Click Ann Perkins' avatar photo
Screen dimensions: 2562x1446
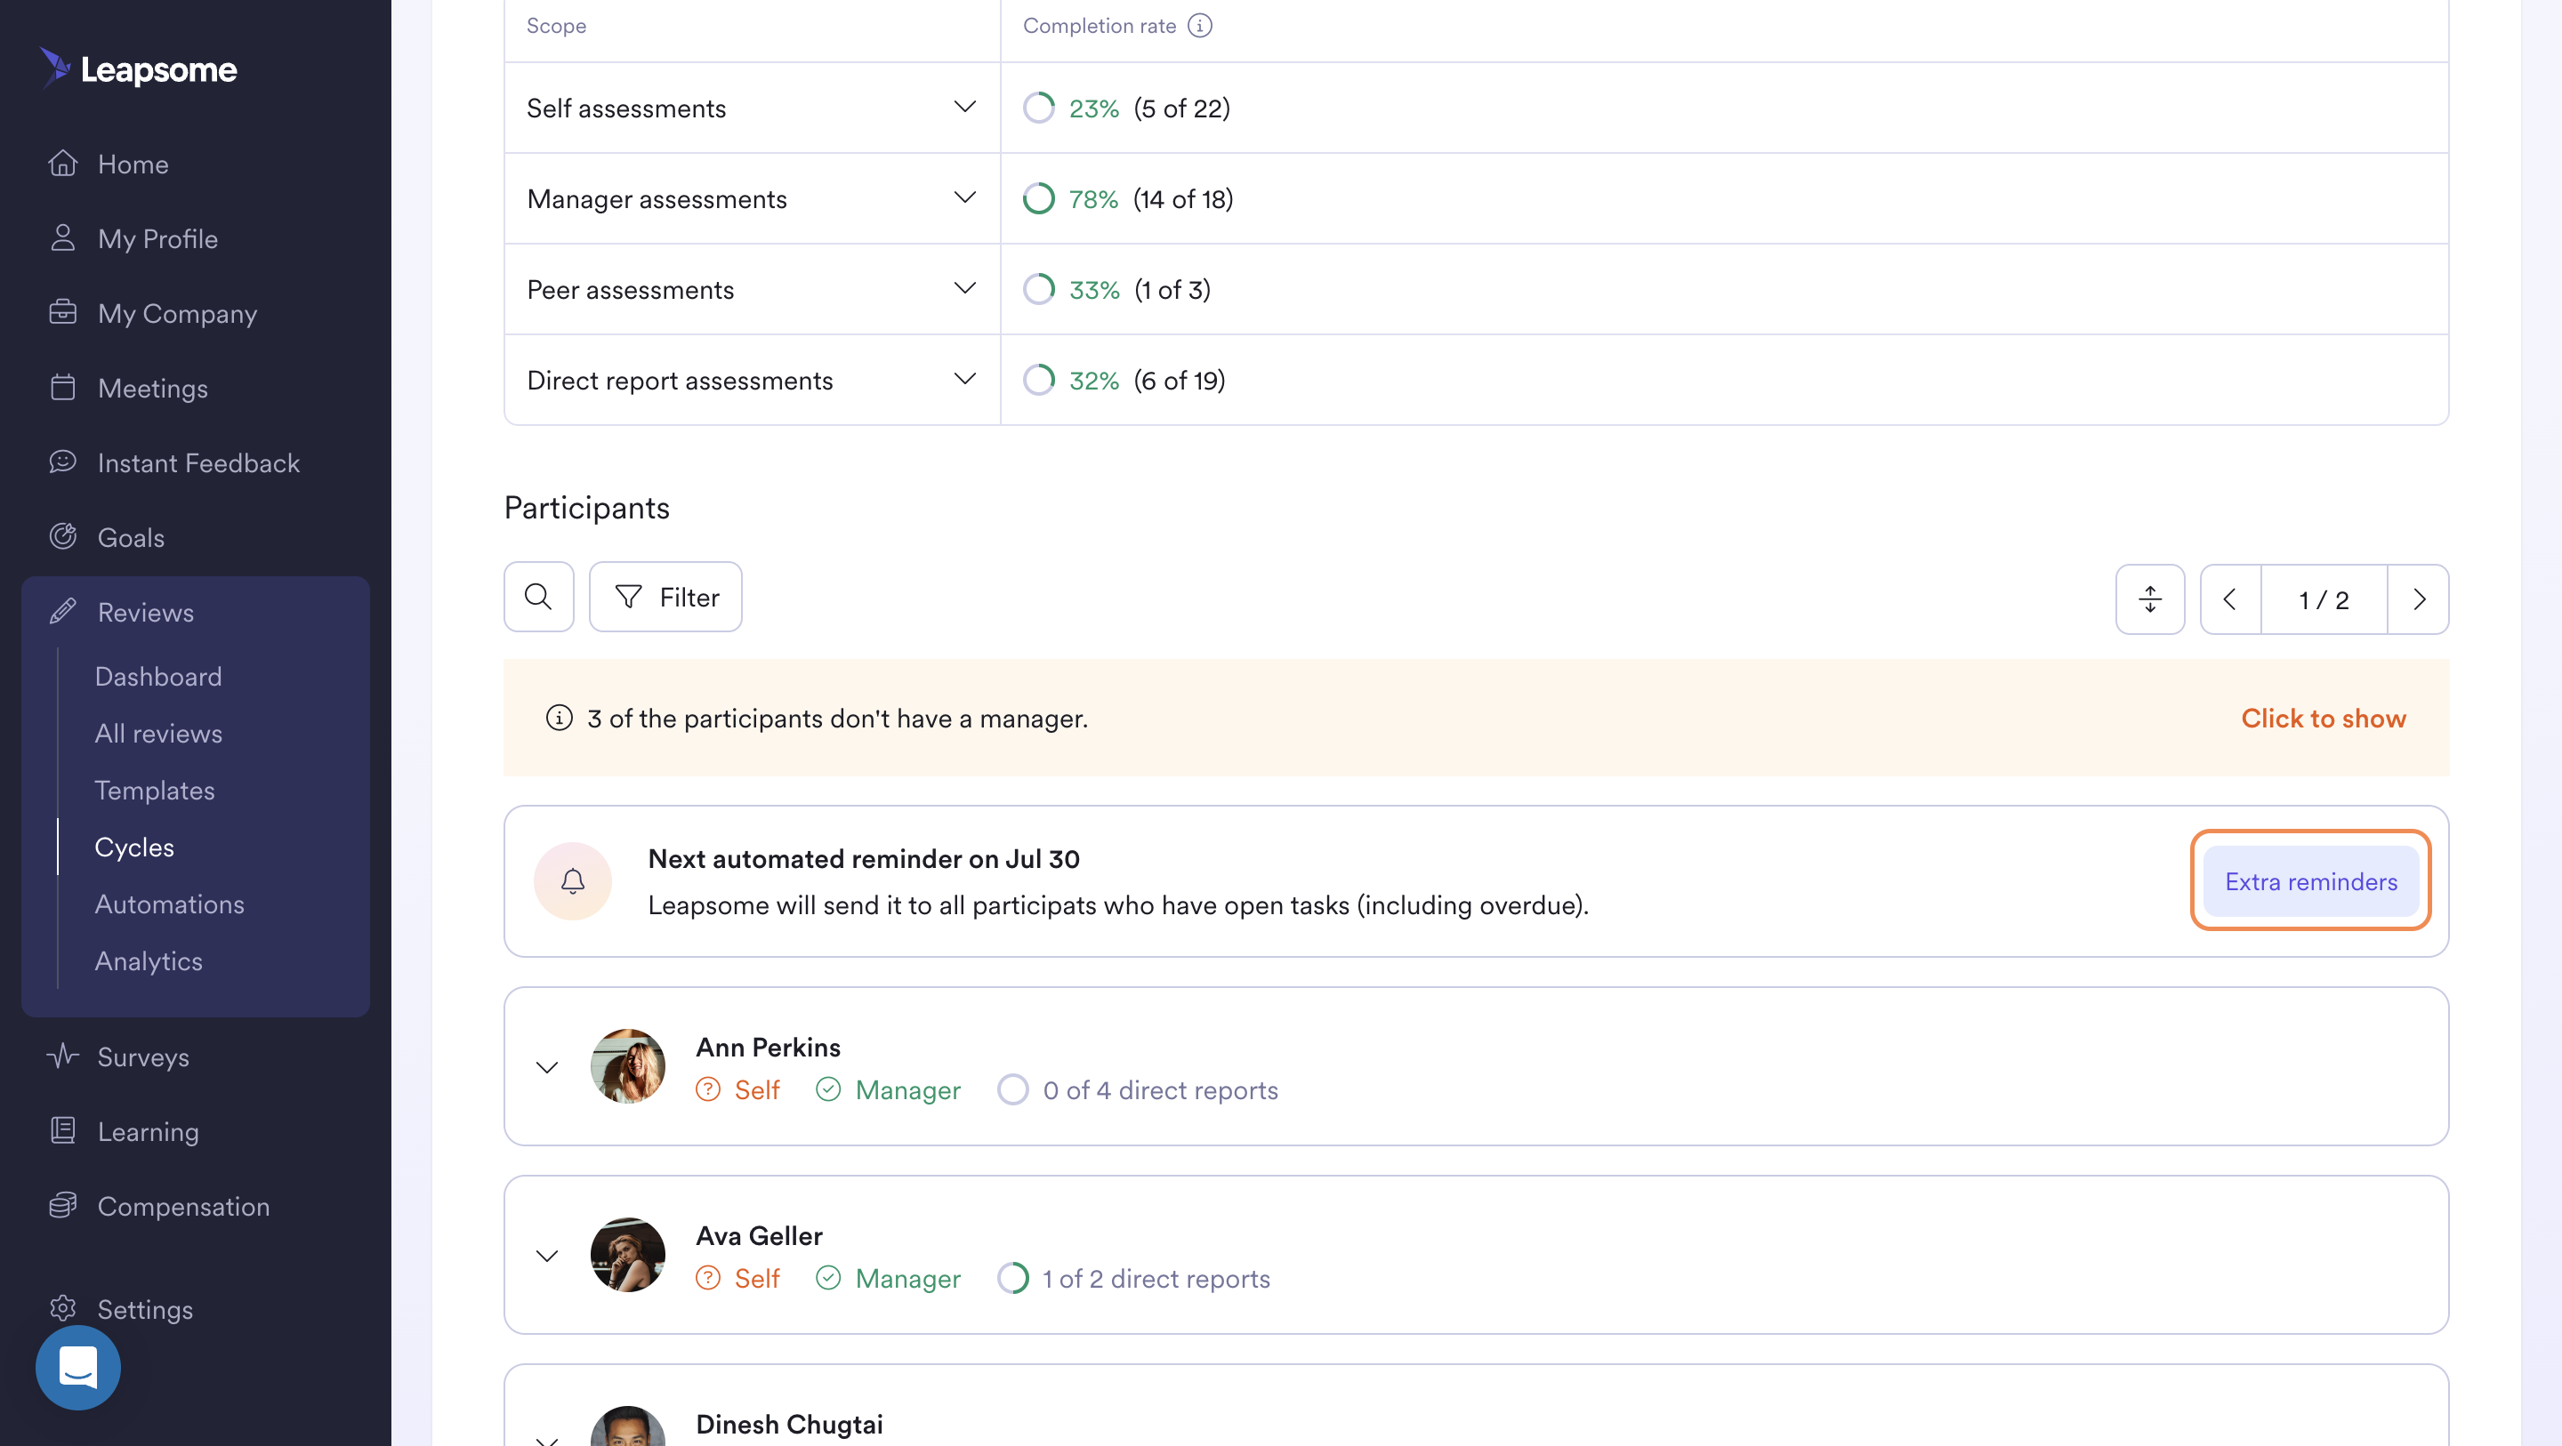coord(627,1066)
